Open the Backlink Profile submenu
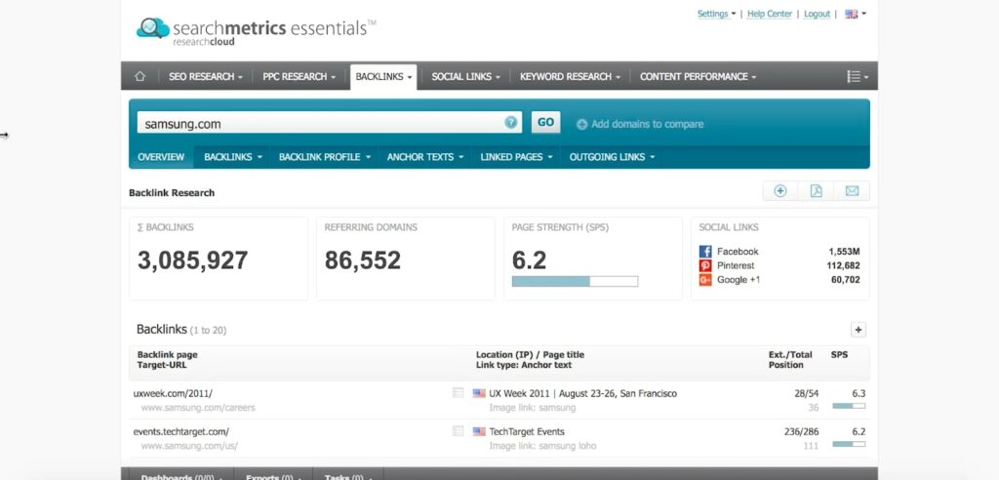This screenshot has height=480, width=999. coord(325,157)
